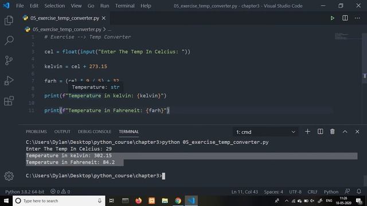The image size is (367, 206).
Task: Open the Run and Debug view
Action: click(x=9, y=81)
